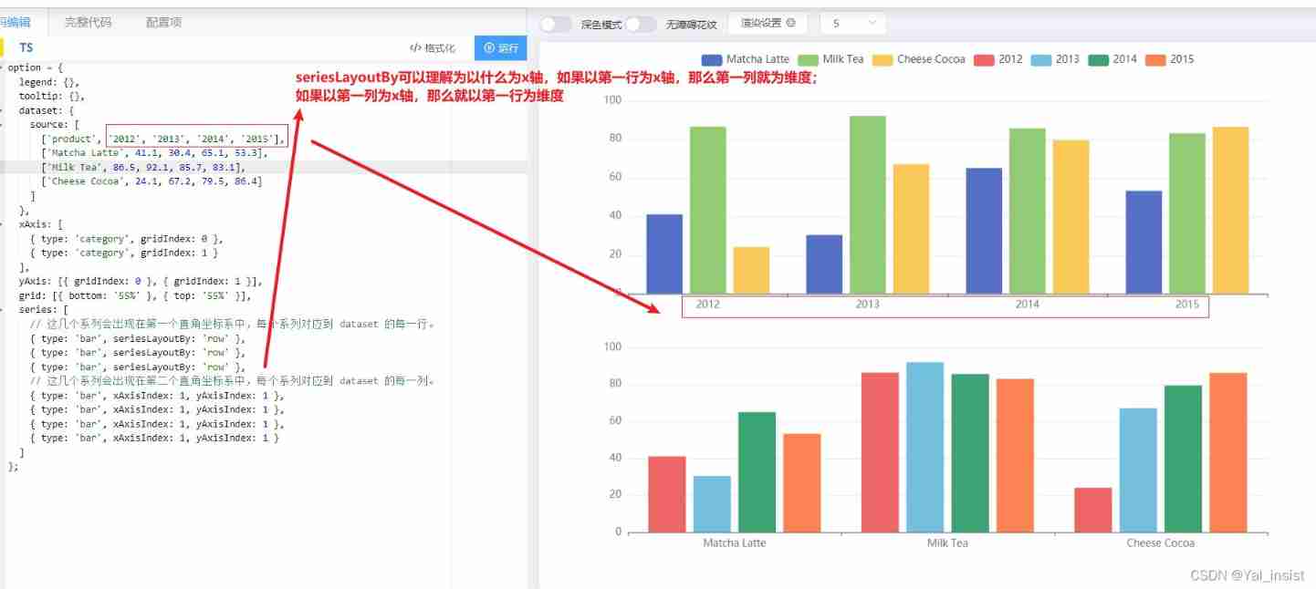Click green Milk Tea bar for 2013

pyautogui.click(x=868, y=204)
